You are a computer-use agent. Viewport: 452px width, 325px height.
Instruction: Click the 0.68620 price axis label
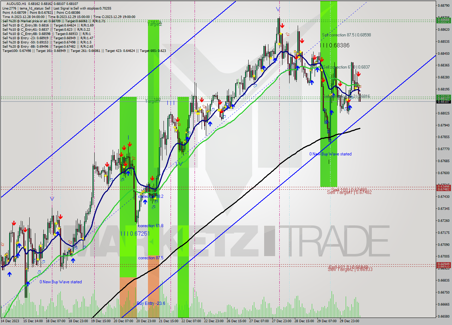444,30
